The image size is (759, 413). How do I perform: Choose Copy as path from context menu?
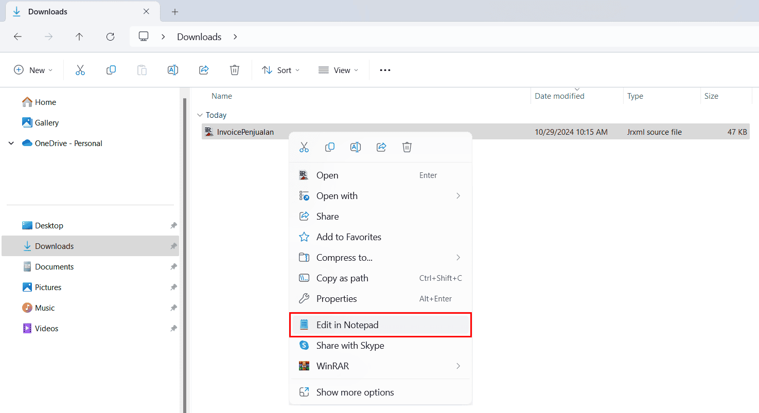342,278
